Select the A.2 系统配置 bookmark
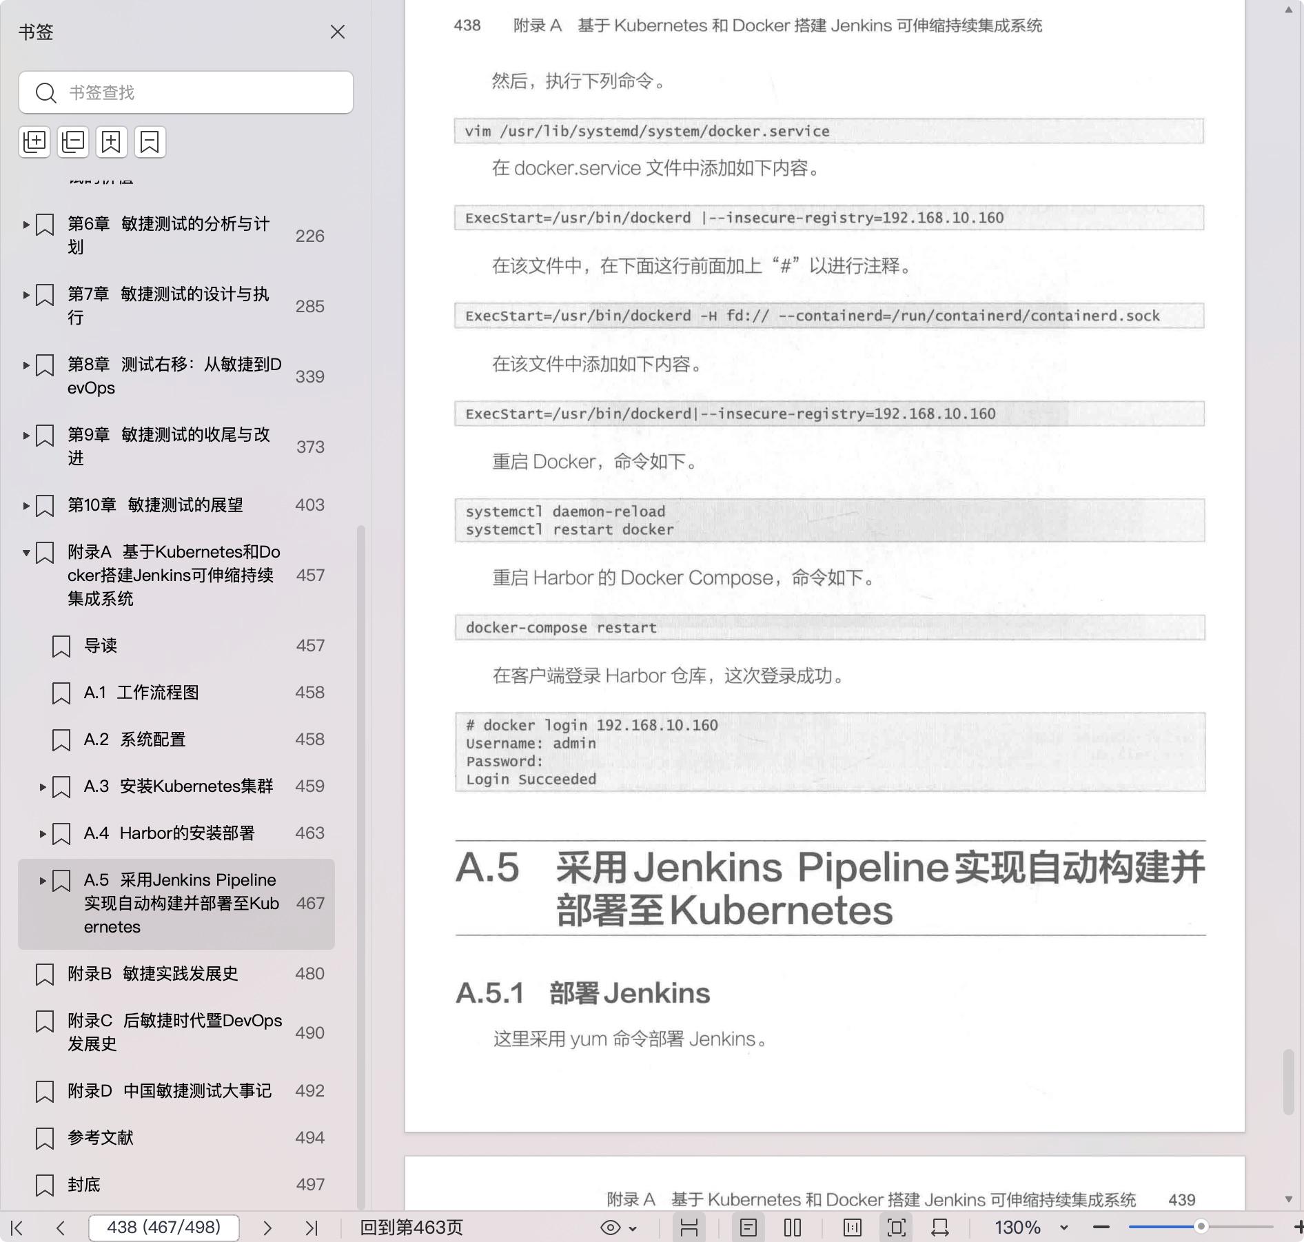Screen dimensions: 1304x1242 (x=153, y=740)
